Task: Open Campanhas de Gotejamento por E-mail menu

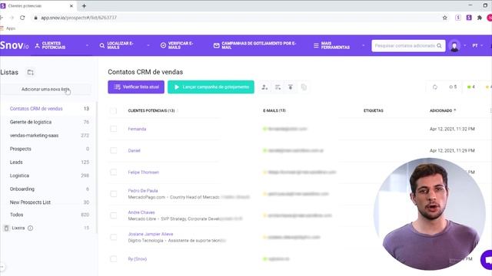Action: (254, 45)
